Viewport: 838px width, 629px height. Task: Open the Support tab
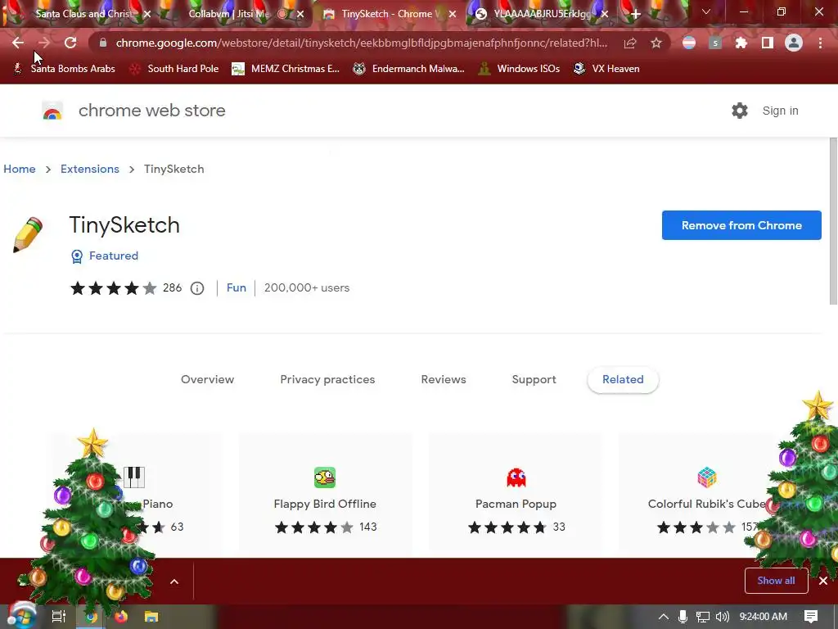point(534,380)
